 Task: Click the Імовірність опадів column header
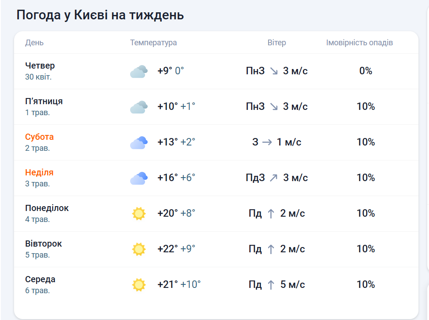360,43
